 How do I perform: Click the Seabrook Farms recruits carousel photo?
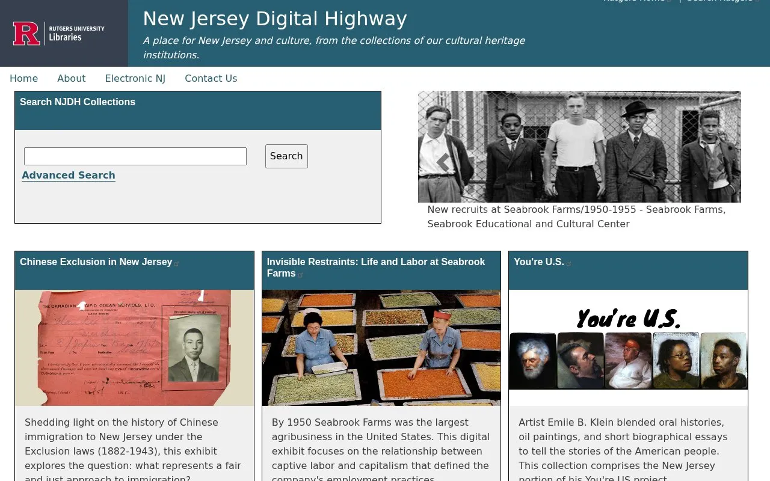(579, 147)
